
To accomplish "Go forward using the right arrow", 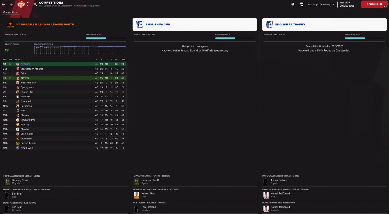I will 11,4.
